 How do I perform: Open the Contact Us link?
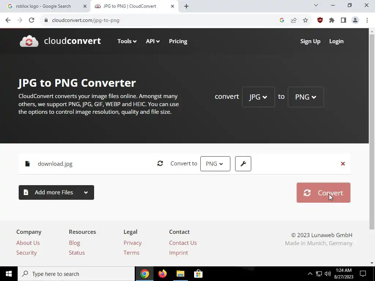(183, 243)
